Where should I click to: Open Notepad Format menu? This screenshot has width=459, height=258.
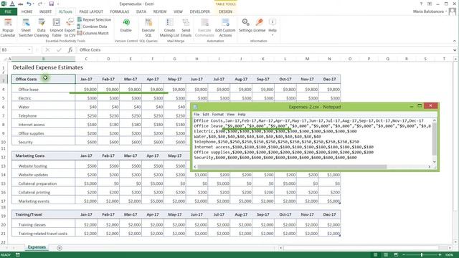218,115
